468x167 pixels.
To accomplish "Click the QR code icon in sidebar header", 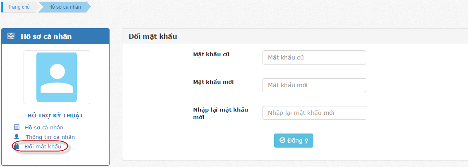I will [x=11, y=36].
